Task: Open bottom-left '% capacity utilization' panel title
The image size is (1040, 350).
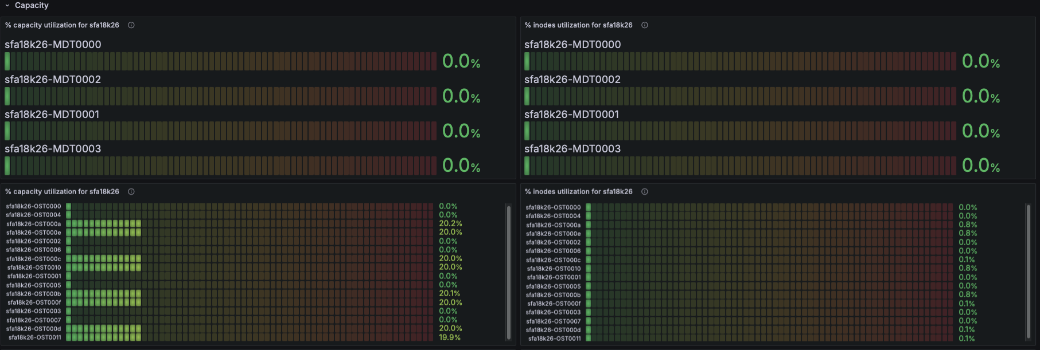Action: [x=63, y=192]
